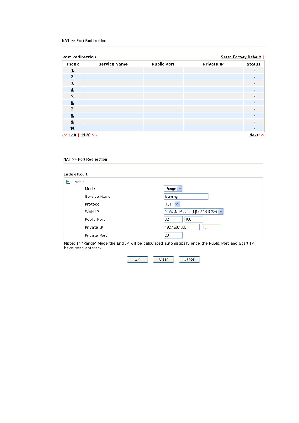Go to entries 1-10 page link
Image resolution: width=299 pixels, height=423 pixels.
click(x=72, y=135)
